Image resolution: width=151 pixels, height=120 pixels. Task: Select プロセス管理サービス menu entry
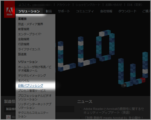tap(32, 90)
